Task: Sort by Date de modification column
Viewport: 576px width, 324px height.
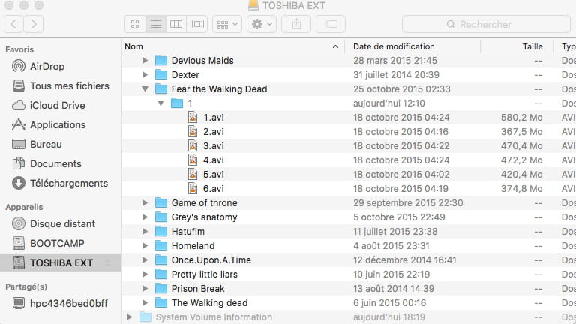Action: click(413, 46)
